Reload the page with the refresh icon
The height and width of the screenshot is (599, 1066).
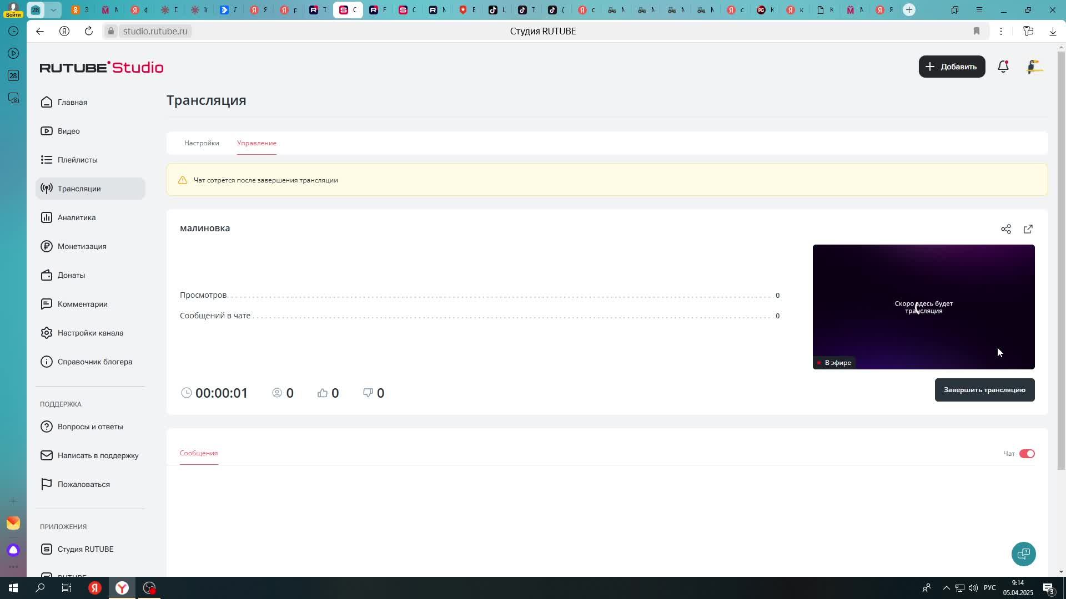(x=89, y=31)
